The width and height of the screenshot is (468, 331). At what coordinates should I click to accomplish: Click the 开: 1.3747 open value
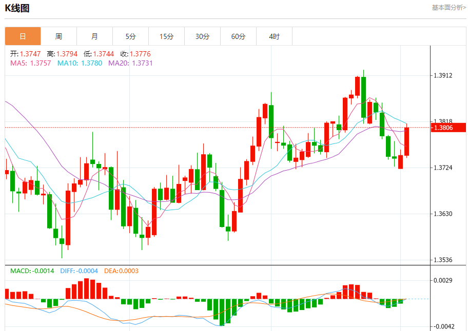tap(25, 54)
